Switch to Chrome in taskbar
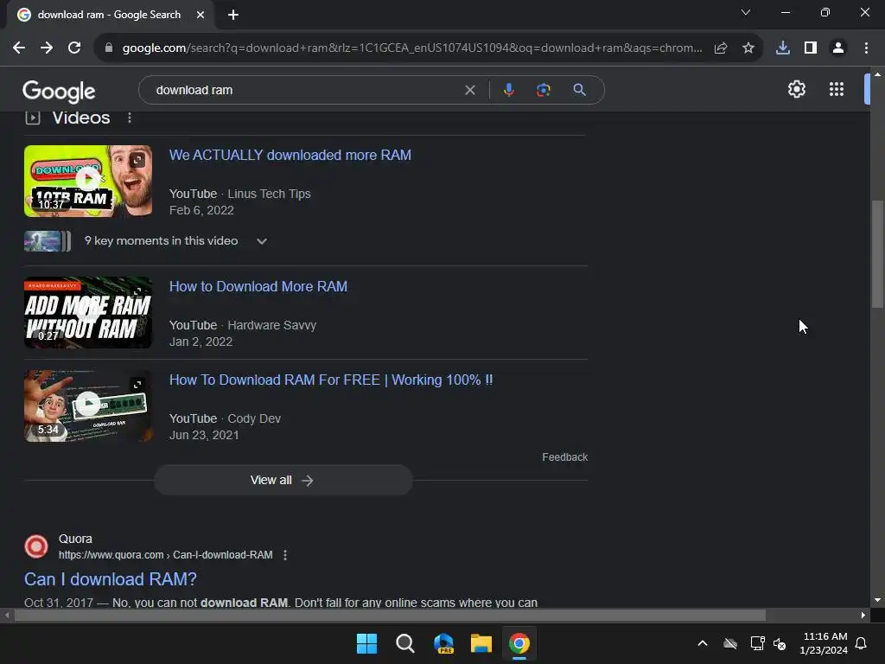The image size is (885, 664). [x=519, y=643]
